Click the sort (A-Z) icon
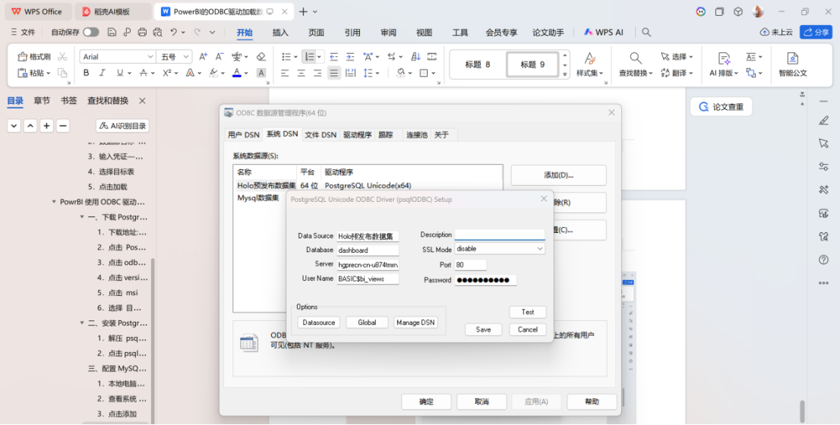The image size is (840, 425). [415, 56]
